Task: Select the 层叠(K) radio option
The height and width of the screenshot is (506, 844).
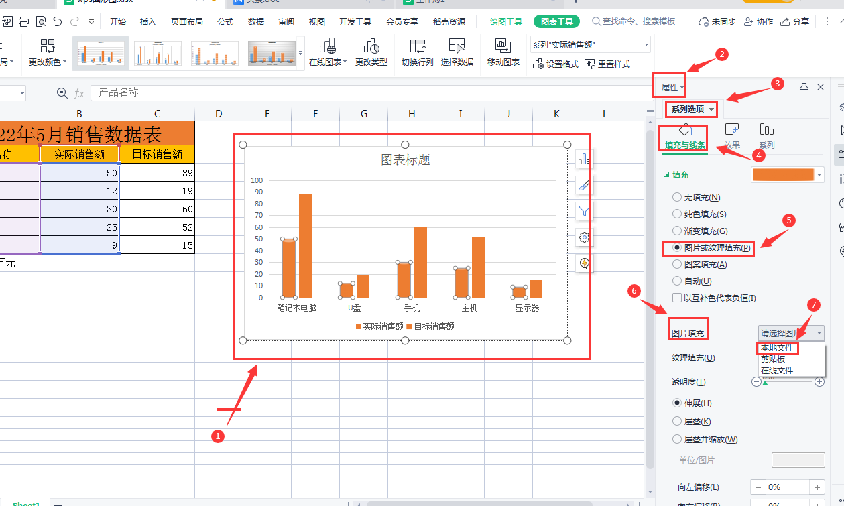Action: tap(677, 422)
